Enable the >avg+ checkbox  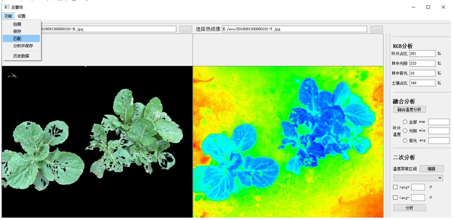point(395,187)
